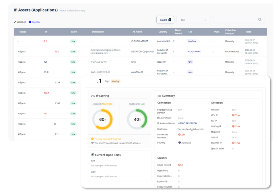Image resolution: width=278 pixels, height=193 pixels.
Task: Click into the search input field
Action: click(x=239, y=20)
